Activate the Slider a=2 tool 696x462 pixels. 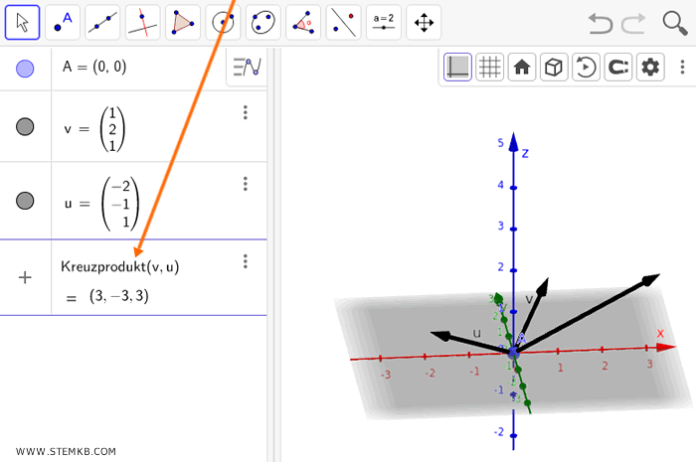[x=383, y=22]
